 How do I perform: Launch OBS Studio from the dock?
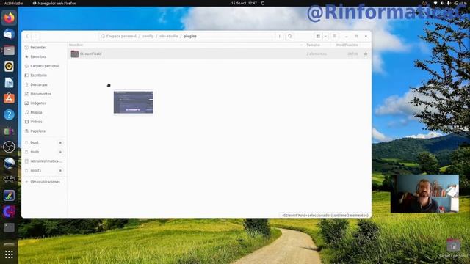[9, 147]
